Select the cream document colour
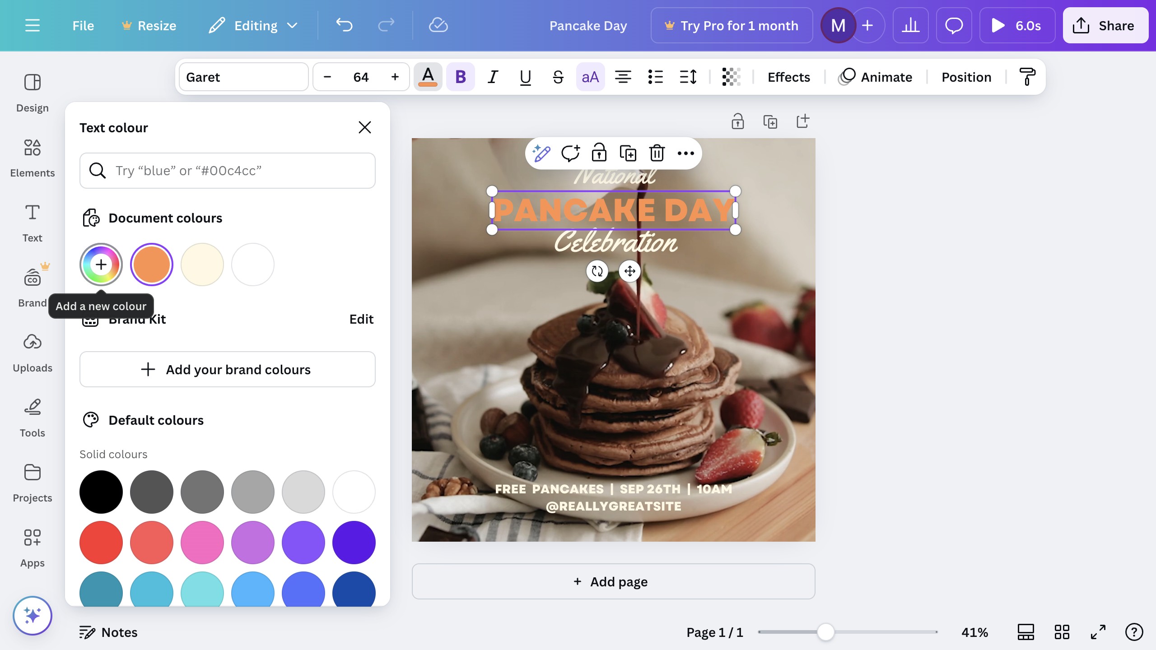The image size is (1156, 650). [x=202, y=265]
